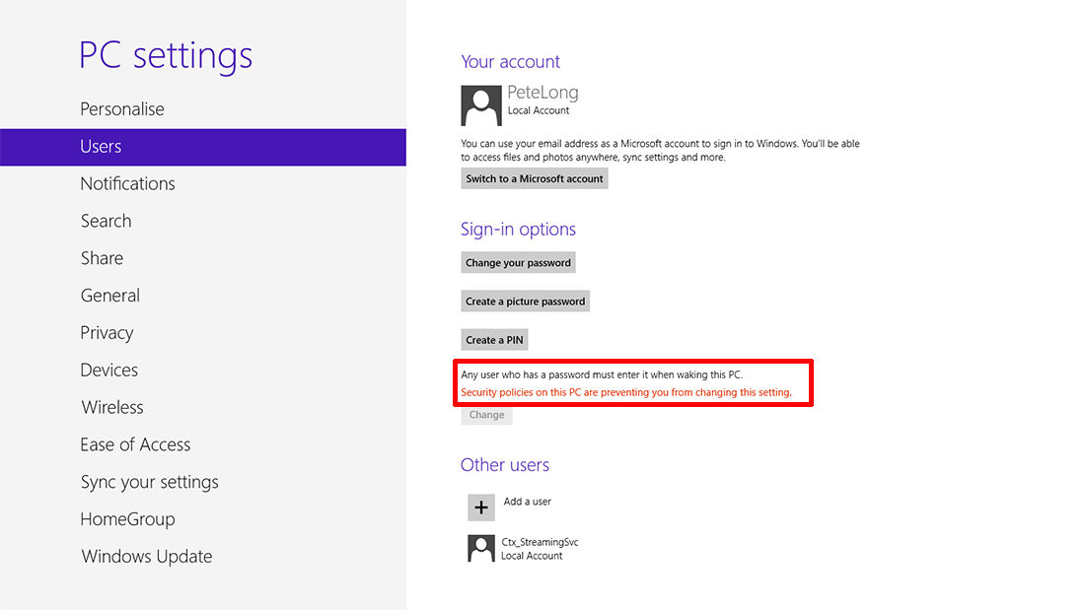The width and height of the screenshot is (1085, 610).
Task: Open Windows Update section
Action: [x=147, y=557]
